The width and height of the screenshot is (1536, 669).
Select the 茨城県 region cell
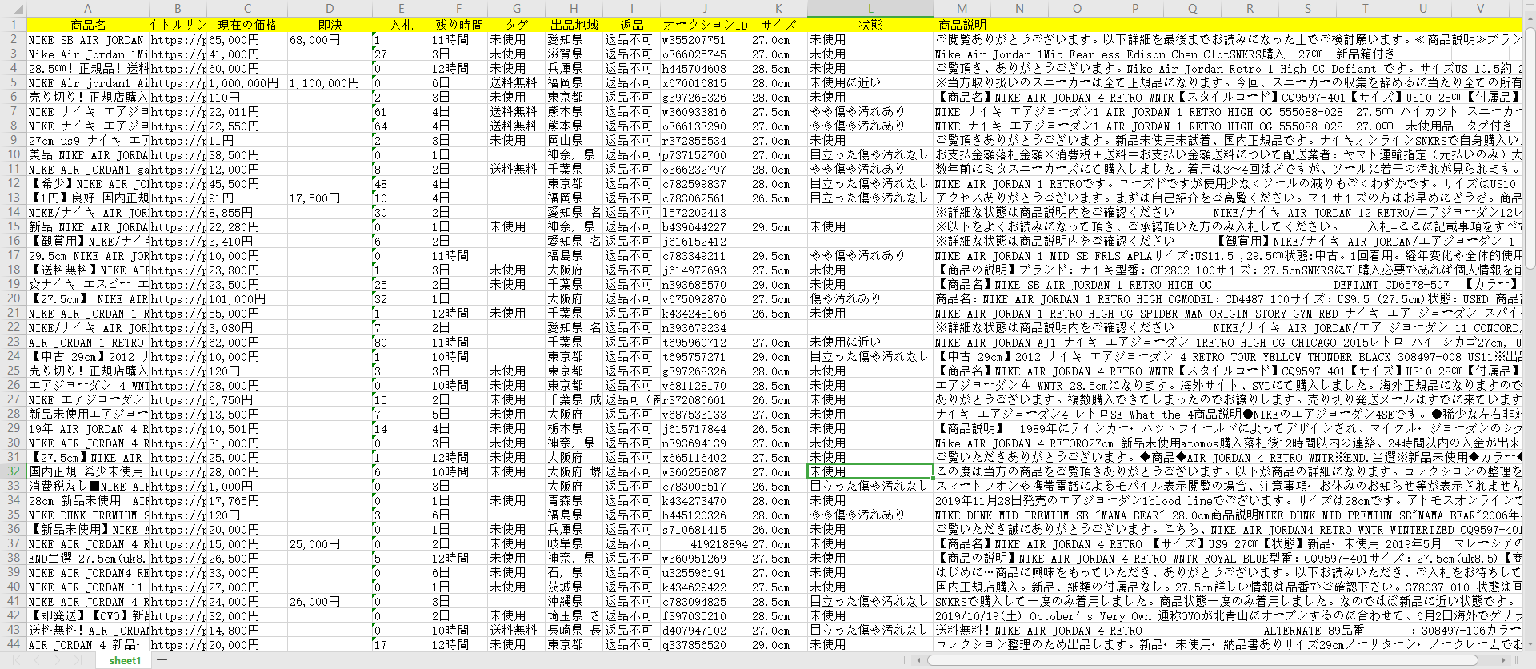[574, 587]
